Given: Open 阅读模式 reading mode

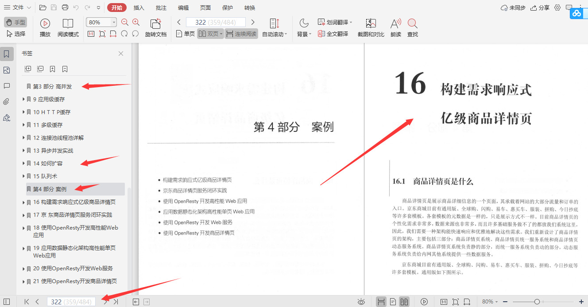Looking at the screenshot, I should pyautogui.click(x=67, y=27).
